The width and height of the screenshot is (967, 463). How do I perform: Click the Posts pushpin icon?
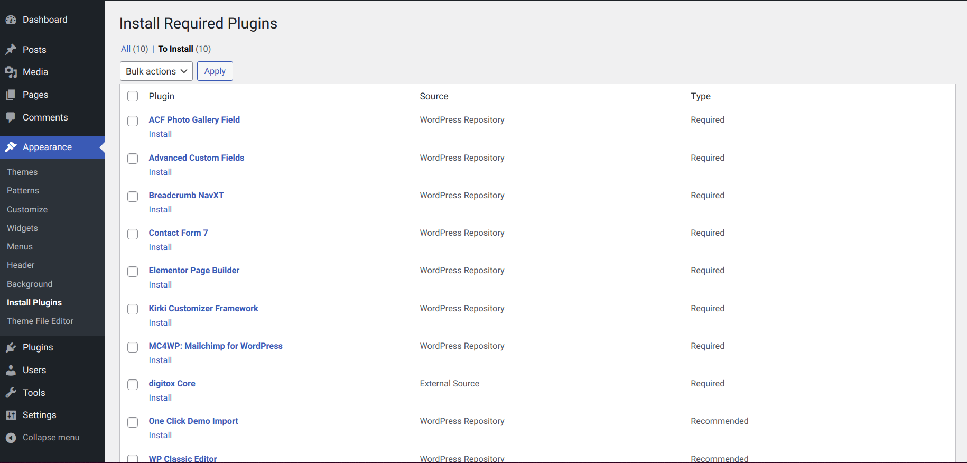click(x=11, y=50)
